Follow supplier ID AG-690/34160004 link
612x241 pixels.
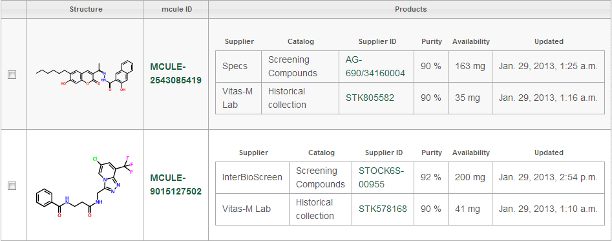click(375, 67)
